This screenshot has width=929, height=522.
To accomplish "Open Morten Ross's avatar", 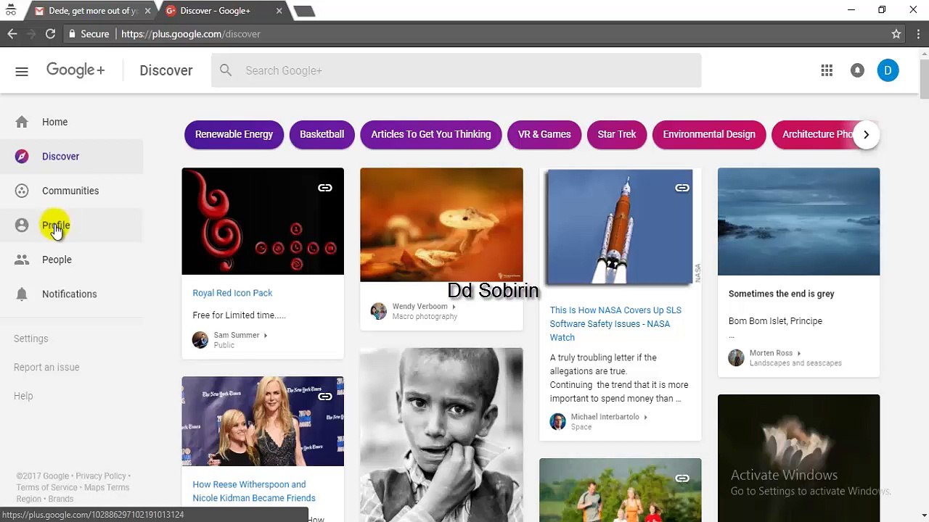I will (736, 357).
